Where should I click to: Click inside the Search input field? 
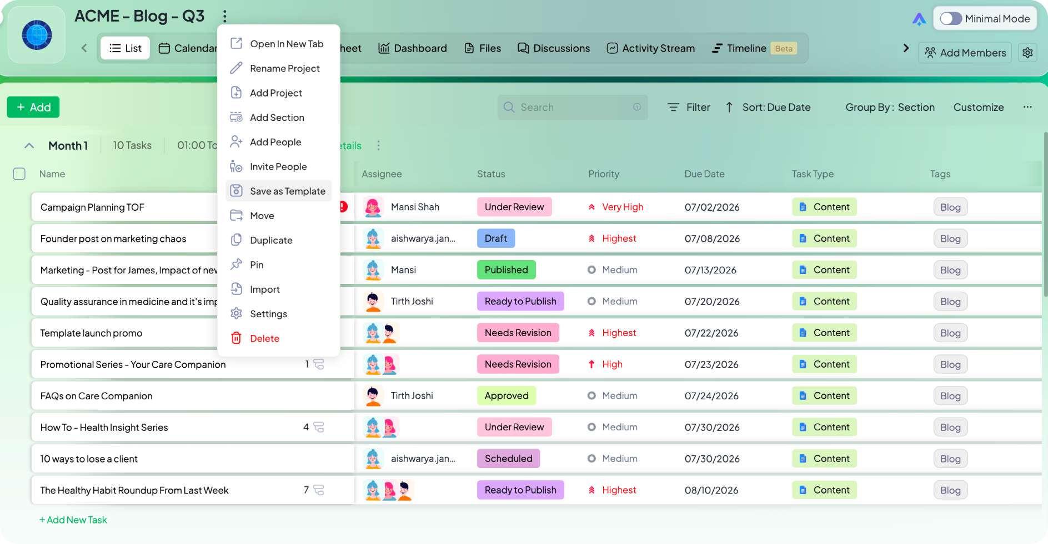[573, 107]
